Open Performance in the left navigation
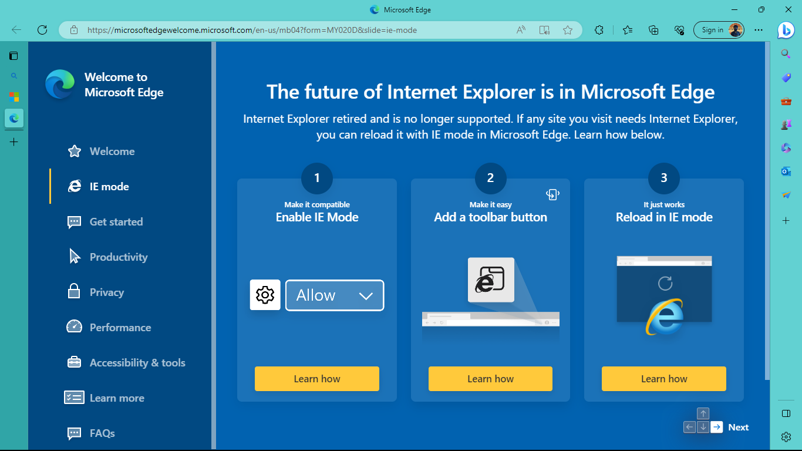802x451 pixels. click(120, 328)
